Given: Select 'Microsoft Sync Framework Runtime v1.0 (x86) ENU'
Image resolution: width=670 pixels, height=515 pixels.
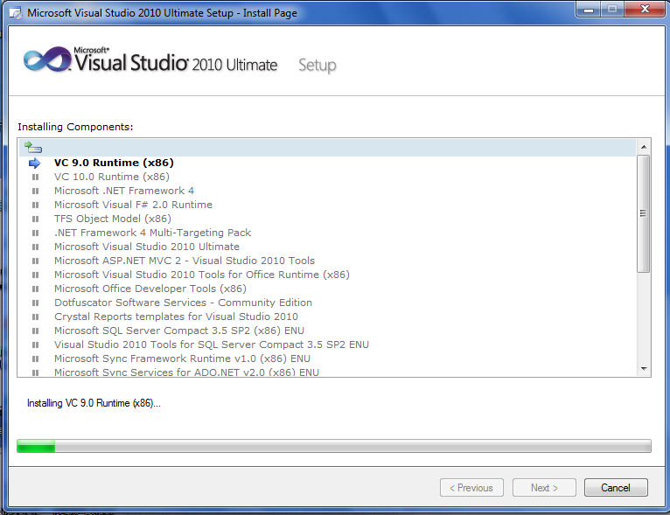Looking at the screenshot, I should [x=182, y=358].
